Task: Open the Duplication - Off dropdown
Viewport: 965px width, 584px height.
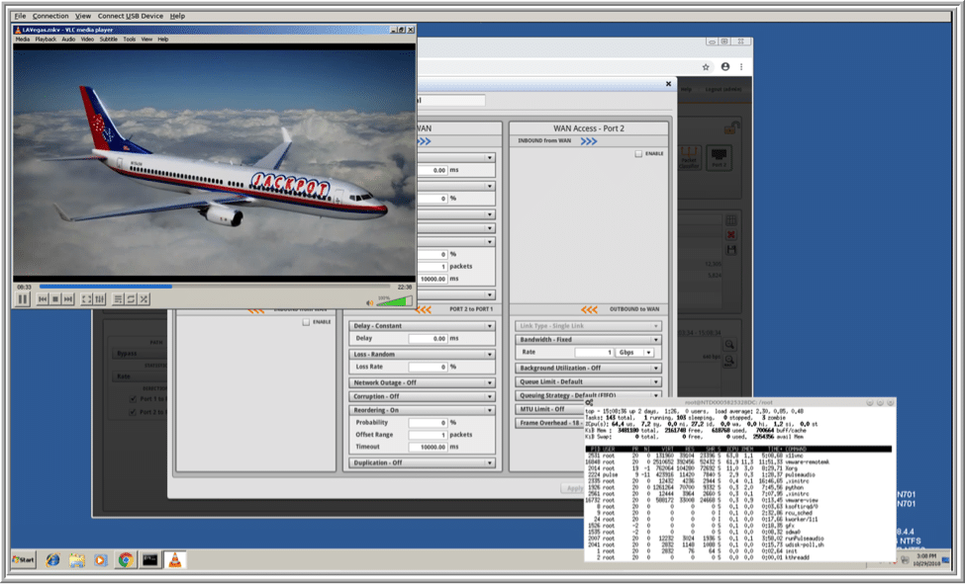Action: pos(423,462)
